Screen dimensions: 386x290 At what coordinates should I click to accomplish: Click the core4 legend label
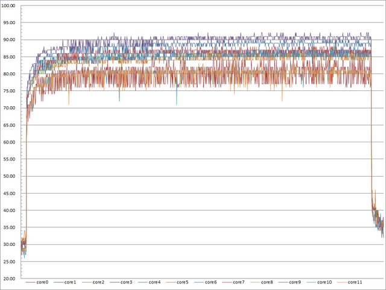[x=155, y=282]
